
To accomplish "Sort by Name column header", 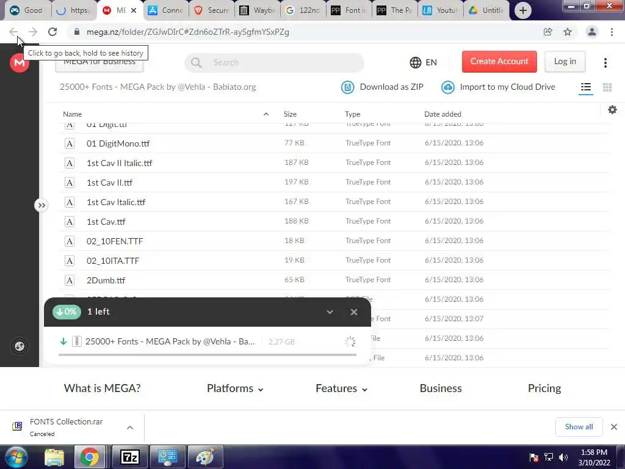I will (x=72, y=114).
